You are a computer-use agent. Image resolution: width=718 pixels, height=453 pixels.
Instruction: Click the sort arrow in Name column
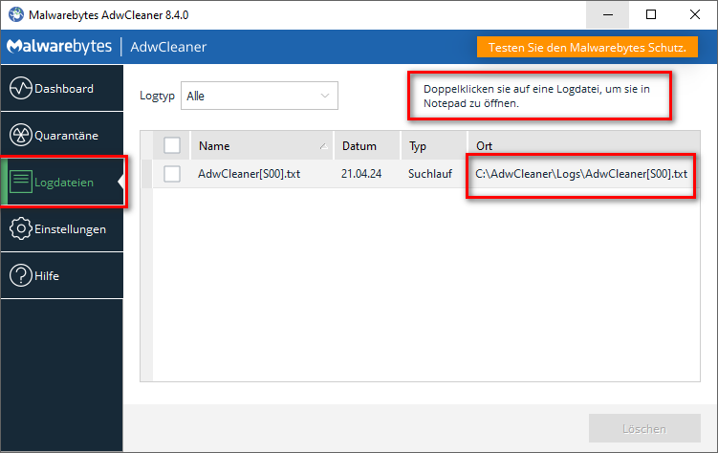pos(323,146)
